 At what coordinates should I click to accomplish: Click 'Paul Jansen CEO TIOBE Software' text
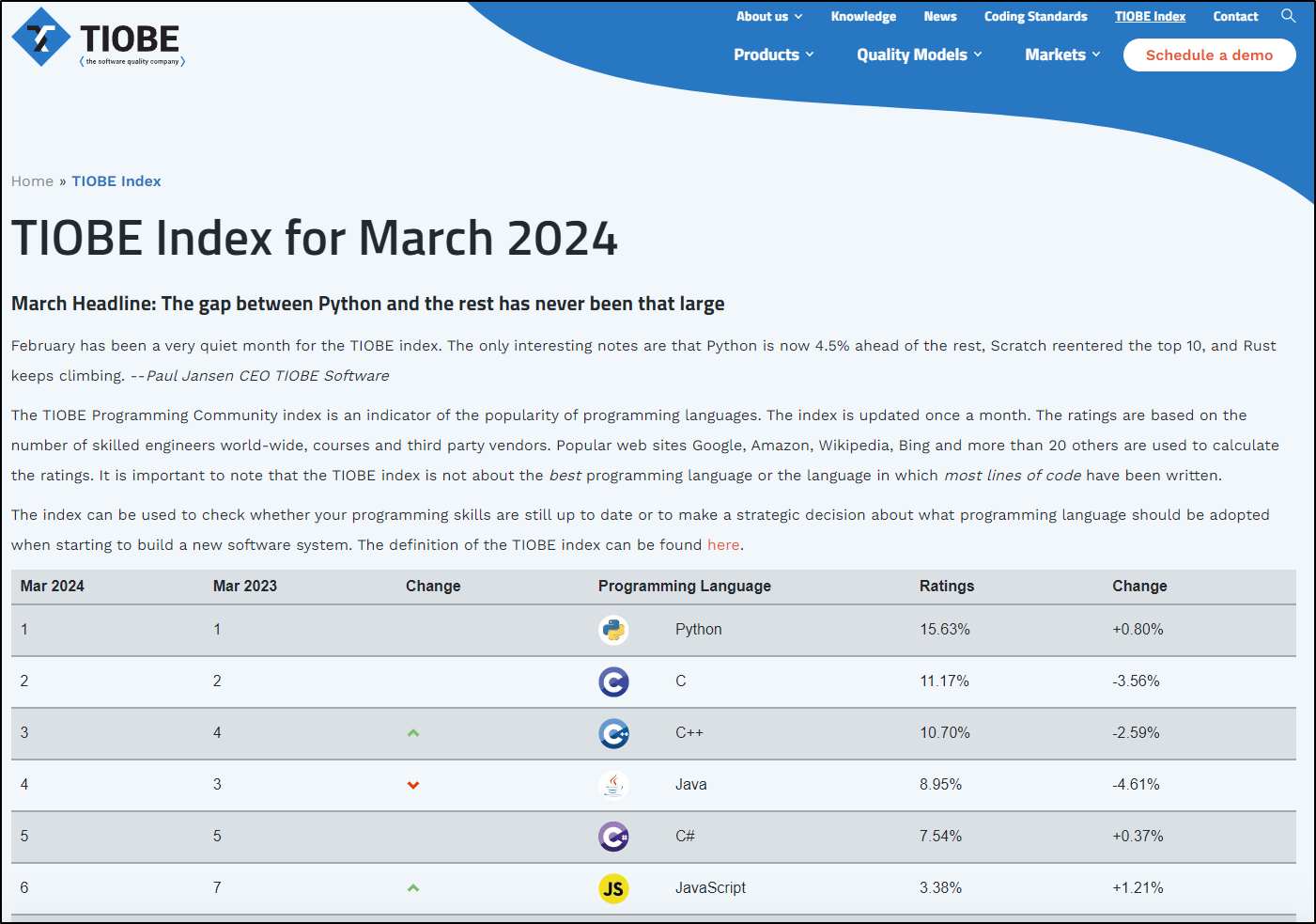(268, 376)
